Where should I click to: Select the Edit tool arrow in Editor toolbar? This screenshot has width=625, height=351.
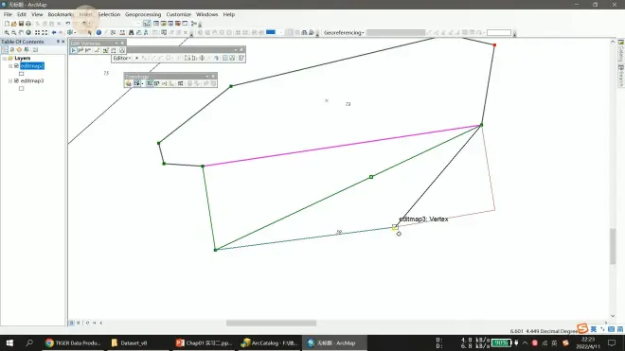[x=136, y=58]
